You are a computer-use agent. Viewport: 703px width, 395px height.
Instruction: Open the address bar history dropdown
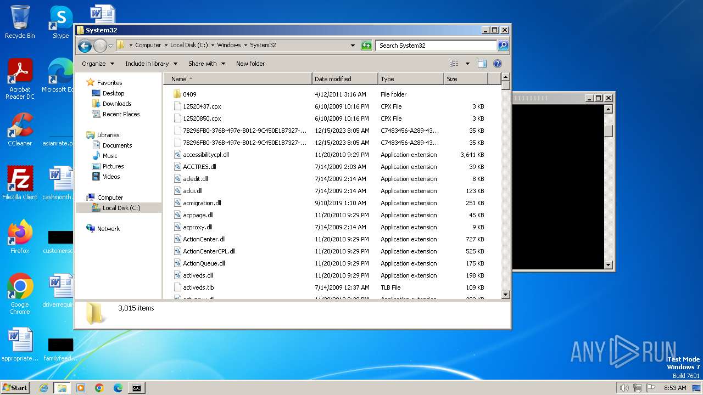tap(353, 46)
